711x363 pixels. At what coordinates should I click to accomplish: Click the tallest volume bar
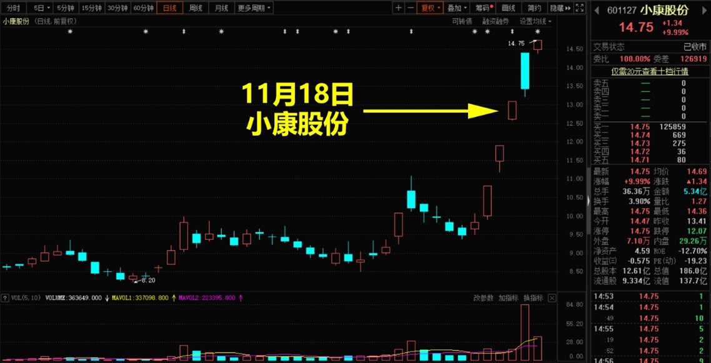(525, 332)
